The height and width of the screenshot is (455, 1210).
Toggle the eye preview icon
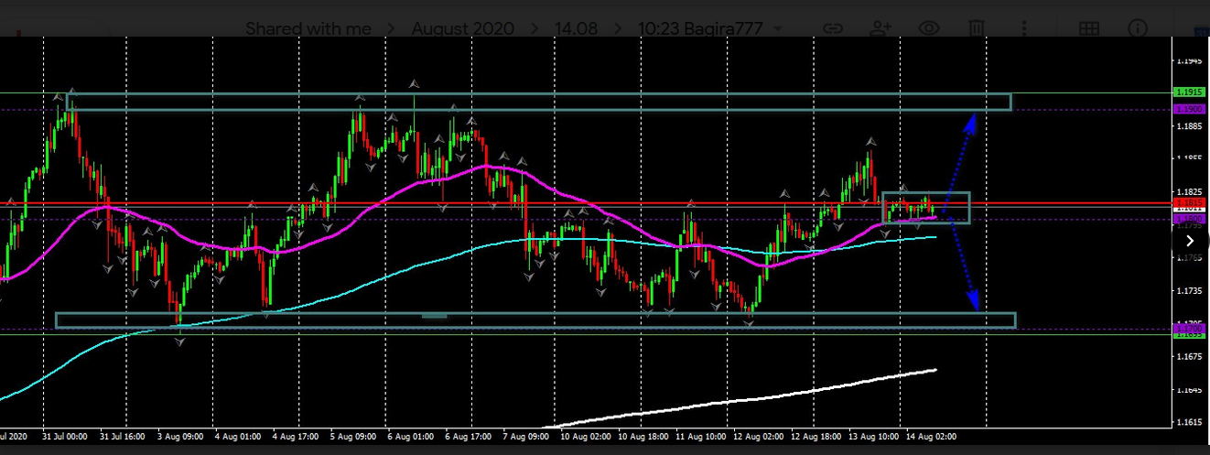point(929,28)
